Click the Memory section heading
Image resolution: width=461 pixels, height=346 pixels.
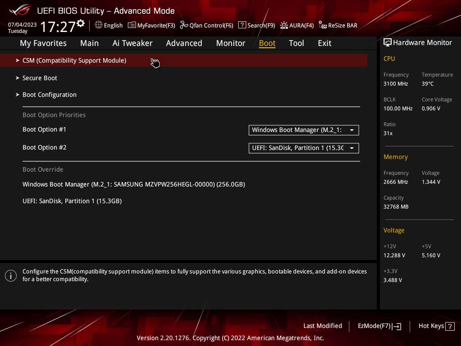click(395, 157)
